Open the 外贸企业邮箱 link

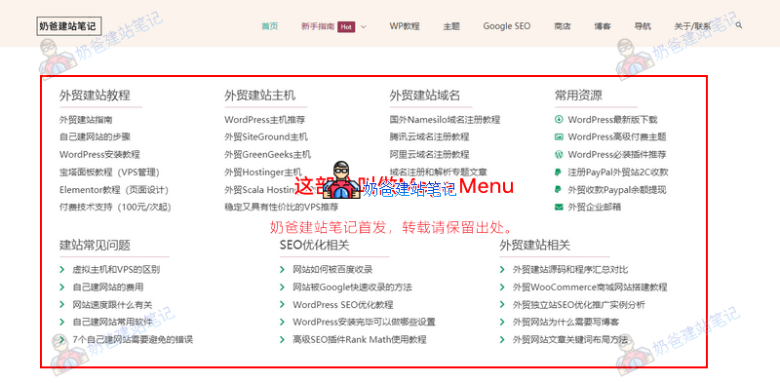[595, 207]
